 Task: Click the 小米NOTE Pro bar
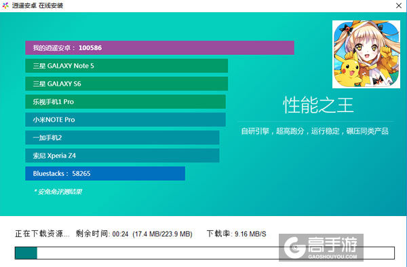(x=125, y=120)
